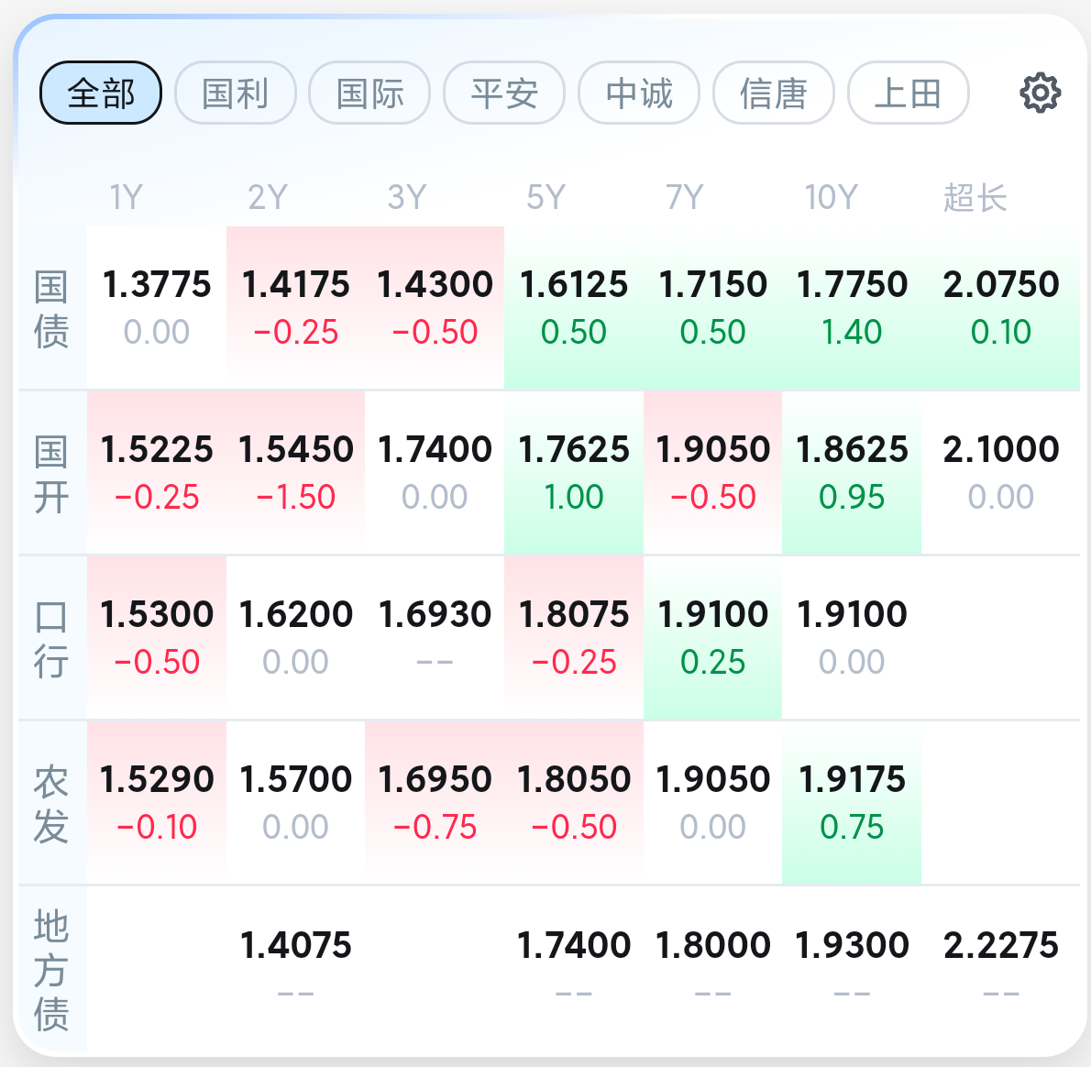1091x1067 pixels.
Task: Open the 国债 10Y cell 1.7750
Action: click(852, 307)
